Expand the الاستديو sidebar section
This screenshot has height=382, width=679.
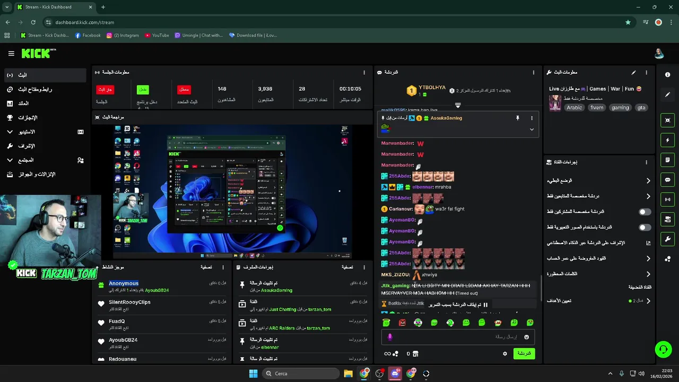coord(45,132)
